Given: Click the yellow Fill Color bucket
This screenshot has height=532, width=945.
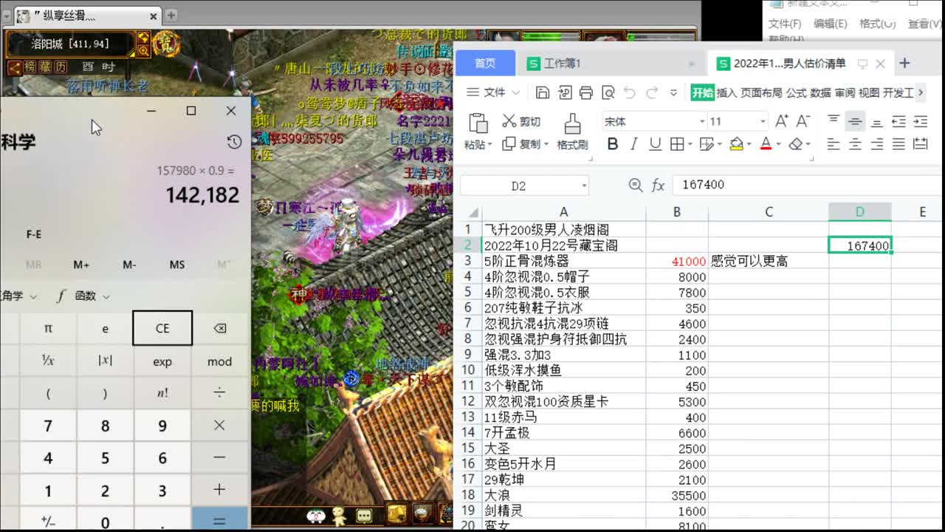Looking at the screenshot, I should [736, 144].
